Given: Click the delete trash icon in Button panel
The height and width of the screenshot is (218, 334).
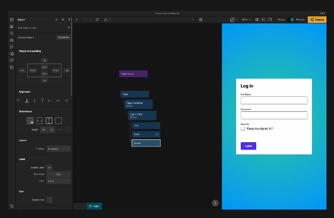Looking at the screenshot, I should [x=69, y=20].
